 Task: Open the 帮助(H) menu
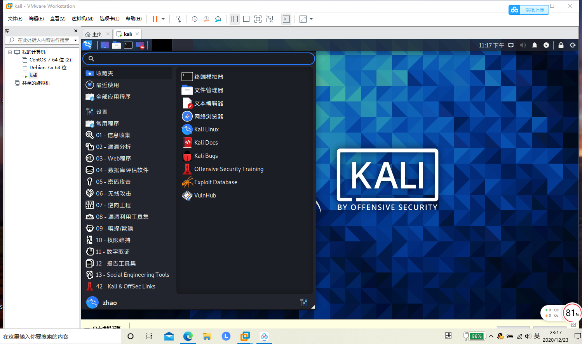tap(134, 19)
